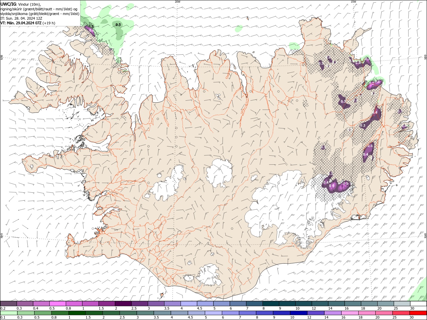Select the magenta swatch labeled 1 in upper legend row
The height and width of the screenshot is (320, 427).
pyautogui.click(x=90, y=303)
